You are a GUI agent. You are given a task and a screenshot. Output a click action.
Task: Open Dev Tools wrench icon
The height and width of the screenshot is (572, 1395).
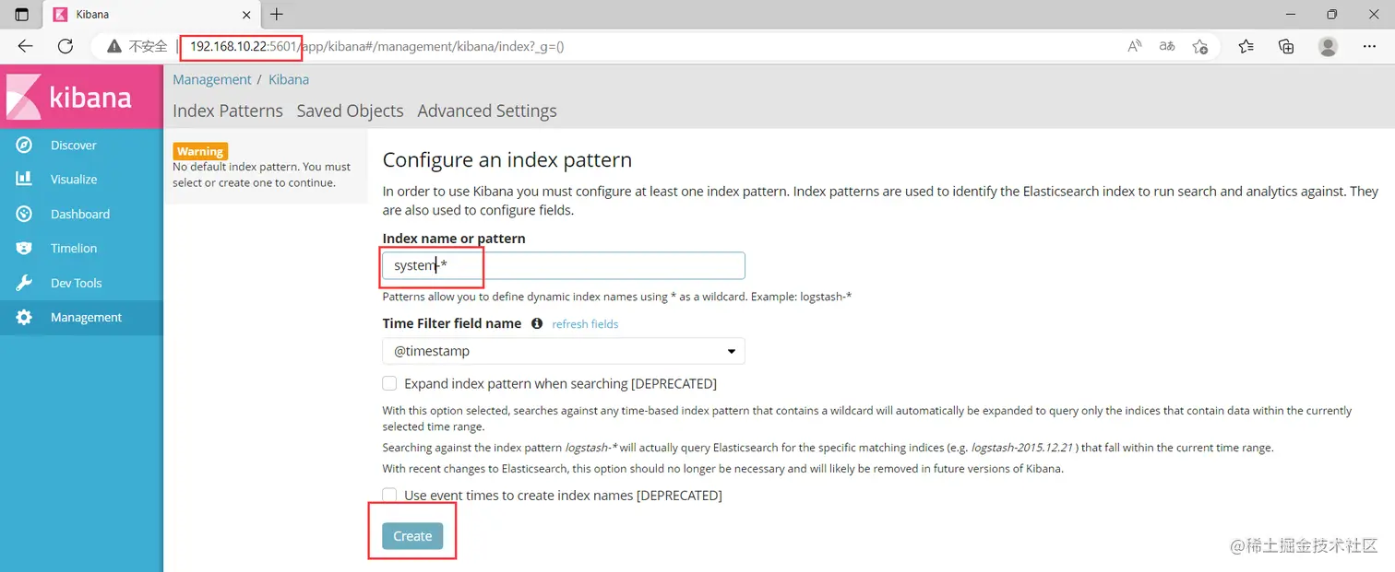[x=24, y=283]
